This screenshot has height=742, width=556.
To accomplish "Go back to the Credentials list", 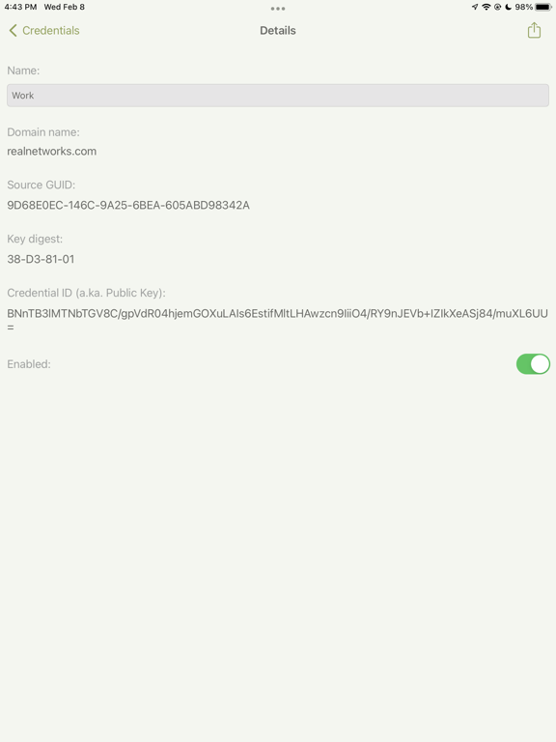I will 44,30.
